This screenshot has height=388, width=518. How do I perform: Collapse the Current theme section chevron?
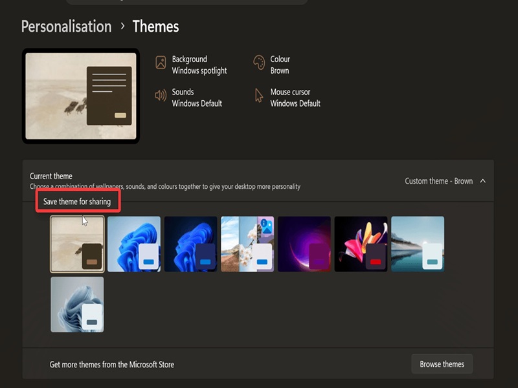(x=482, y=181)
